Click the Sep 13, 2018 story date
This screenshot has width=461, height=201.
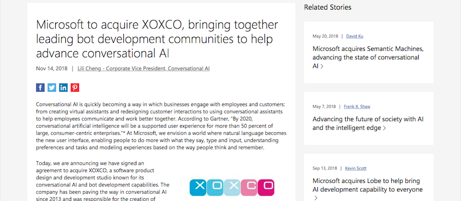[325, 168]
